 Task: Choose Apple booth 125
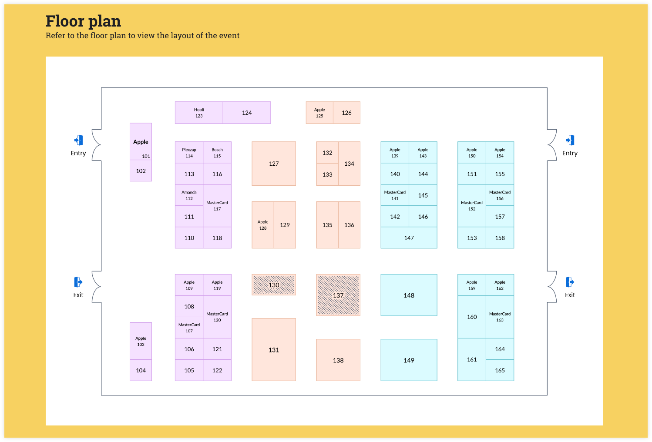click(x=319, y=113)
